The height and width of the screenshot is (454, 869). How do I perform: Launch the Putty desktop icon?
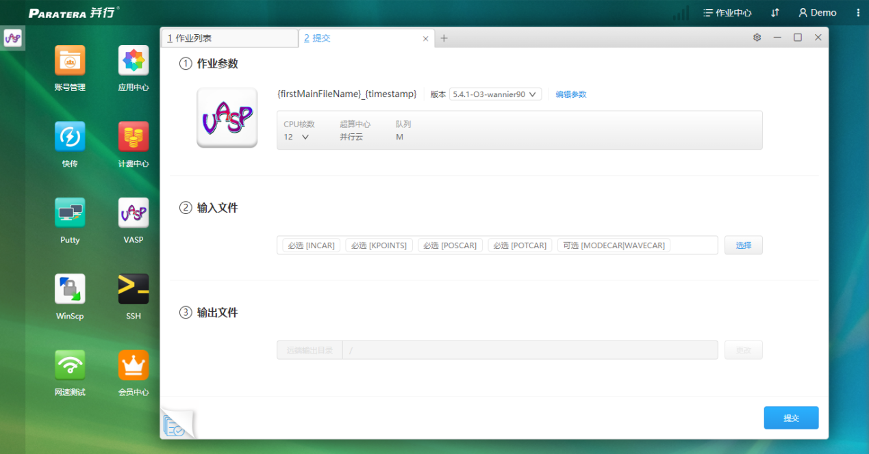pos(70,213)
